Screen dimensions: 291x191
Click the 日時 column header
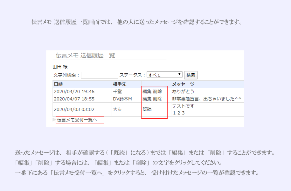(58, 84)
